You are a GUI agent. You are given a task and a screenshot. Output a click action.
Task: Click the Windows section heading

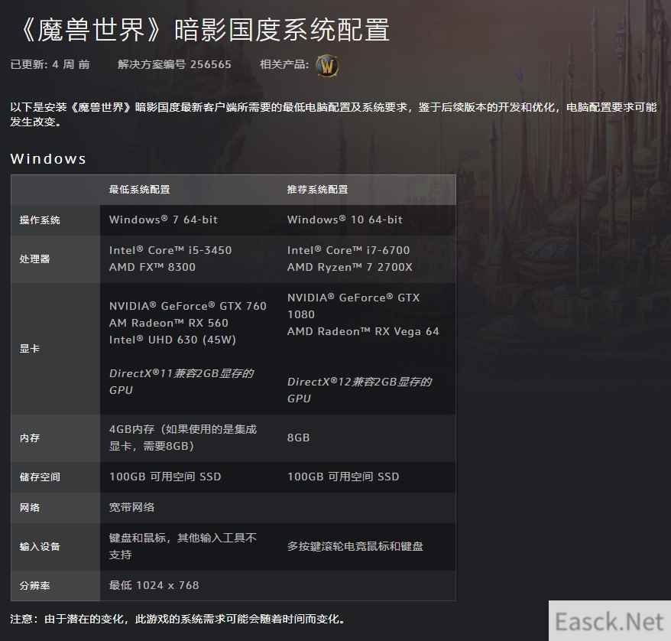coord(48,159)
